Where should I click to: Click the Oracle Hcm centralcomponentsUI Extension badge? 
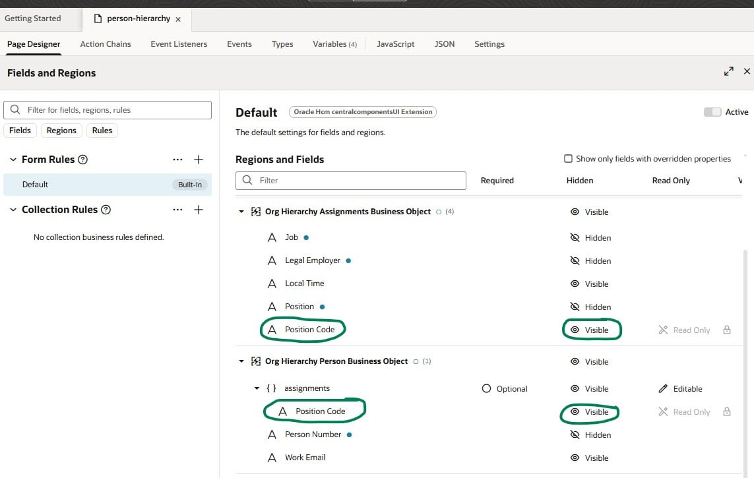pyautogui.click(x=363, y=112)
